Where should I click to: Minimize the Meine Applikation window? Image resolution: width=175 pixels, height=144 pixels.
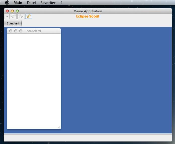point(12,11)
